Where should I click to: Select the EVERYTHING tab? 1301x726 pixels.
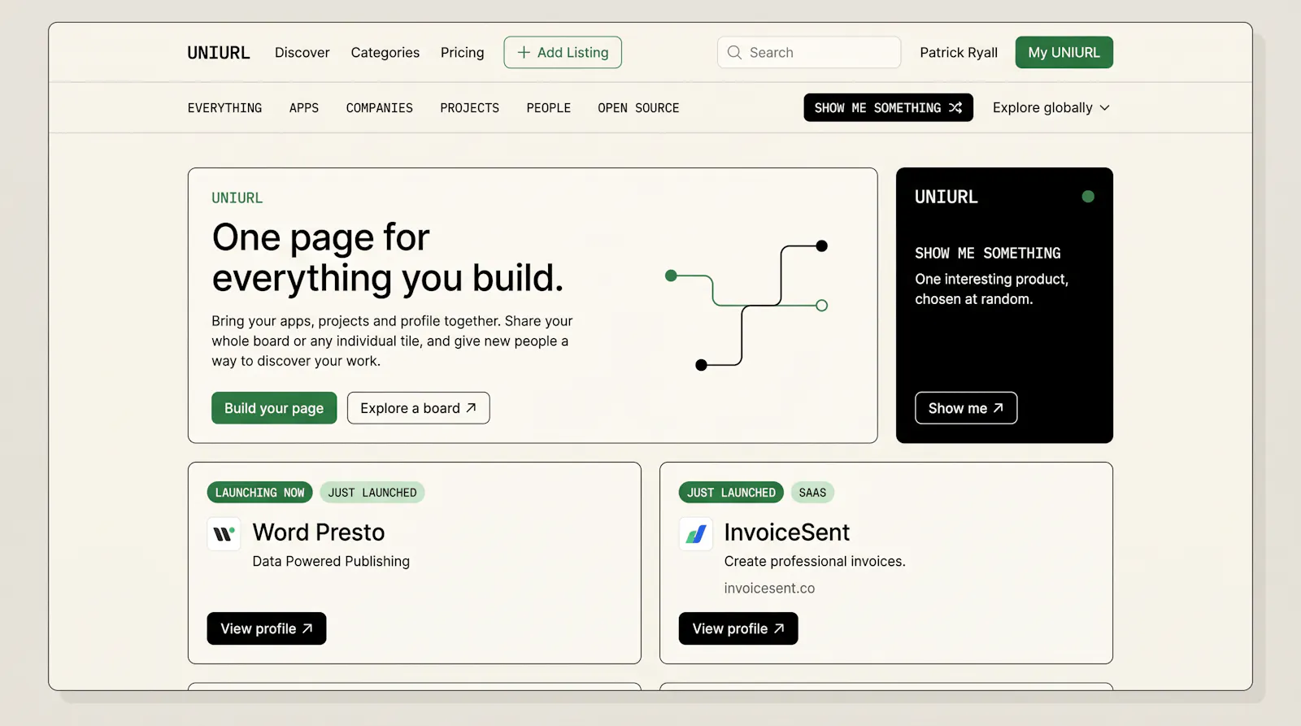click(x=224, y=108)
